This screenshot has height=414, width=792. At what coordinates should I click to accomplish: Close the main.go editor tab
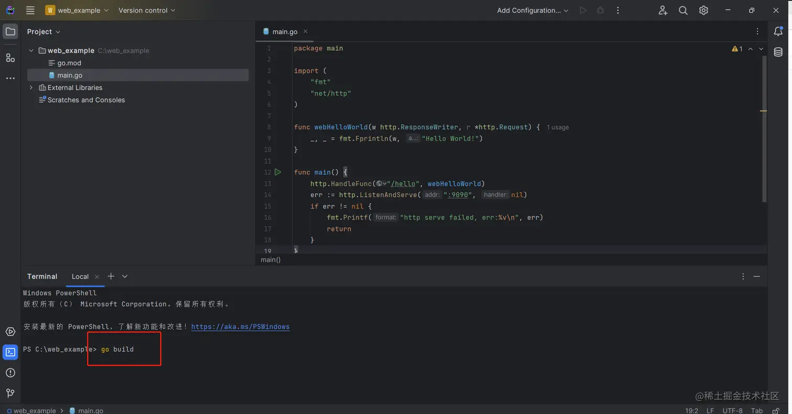pos(305,31)
